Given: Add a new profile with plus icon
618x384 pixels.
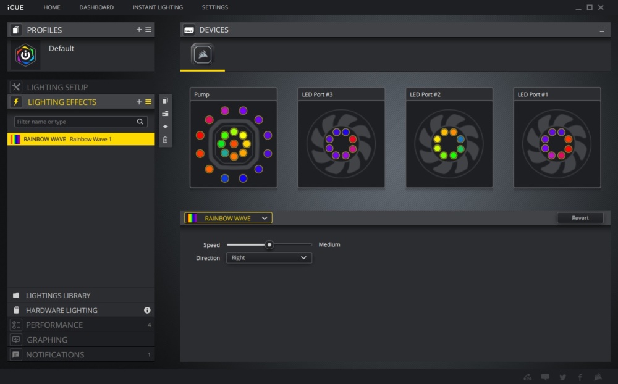Looking at the screenshot, I should point(138,30).
